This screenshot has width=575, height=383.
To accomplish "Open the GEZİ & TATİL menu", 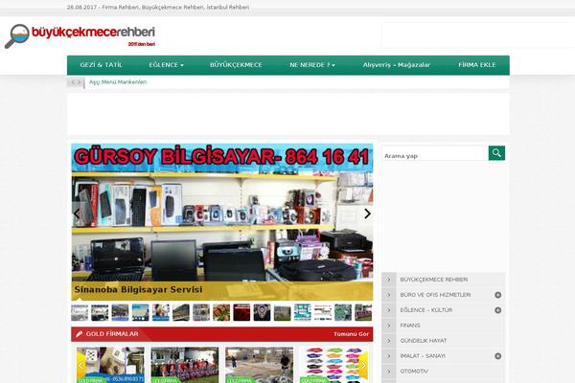I will [102, 65].
